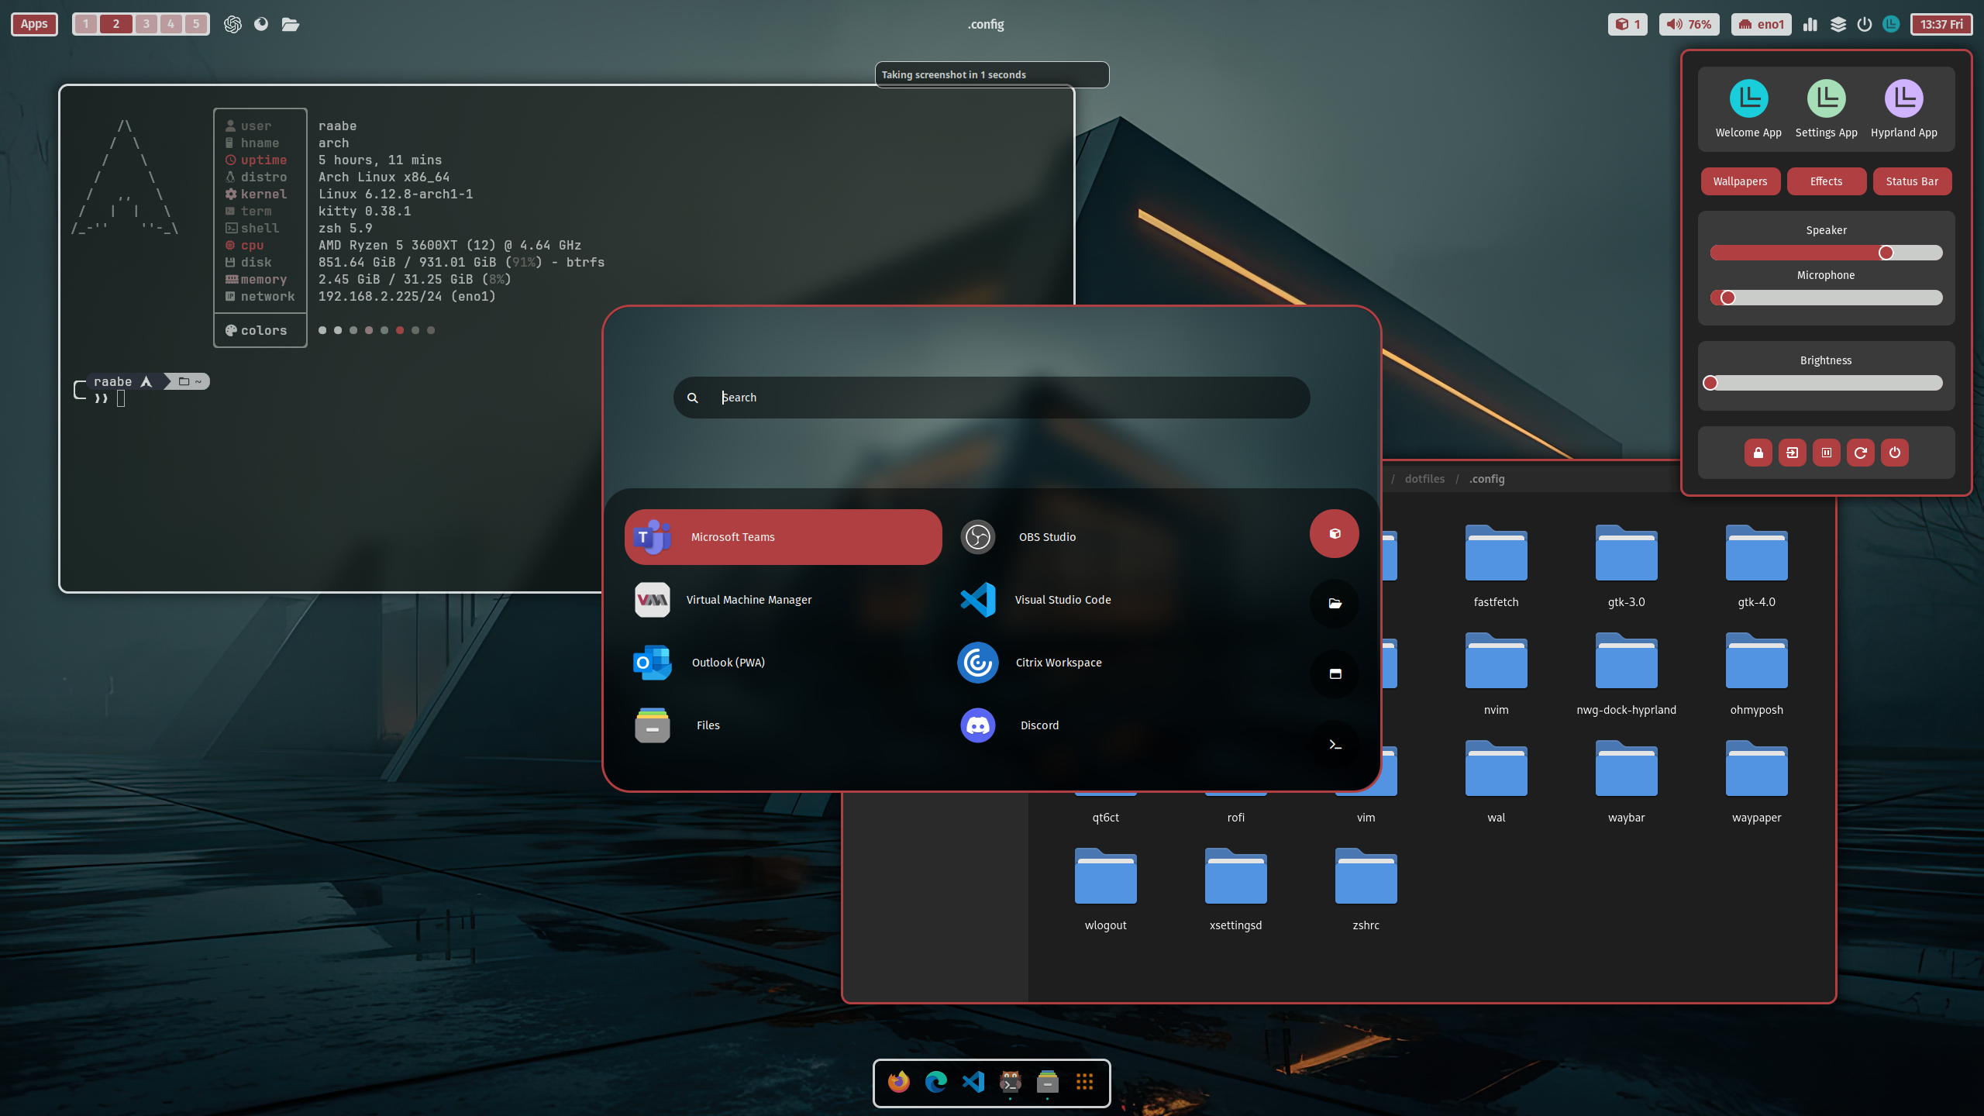The width and height of the screenshot is (1984, 1116).
Task: Open the volume 76% module
Action: (x=1689, y=24)
